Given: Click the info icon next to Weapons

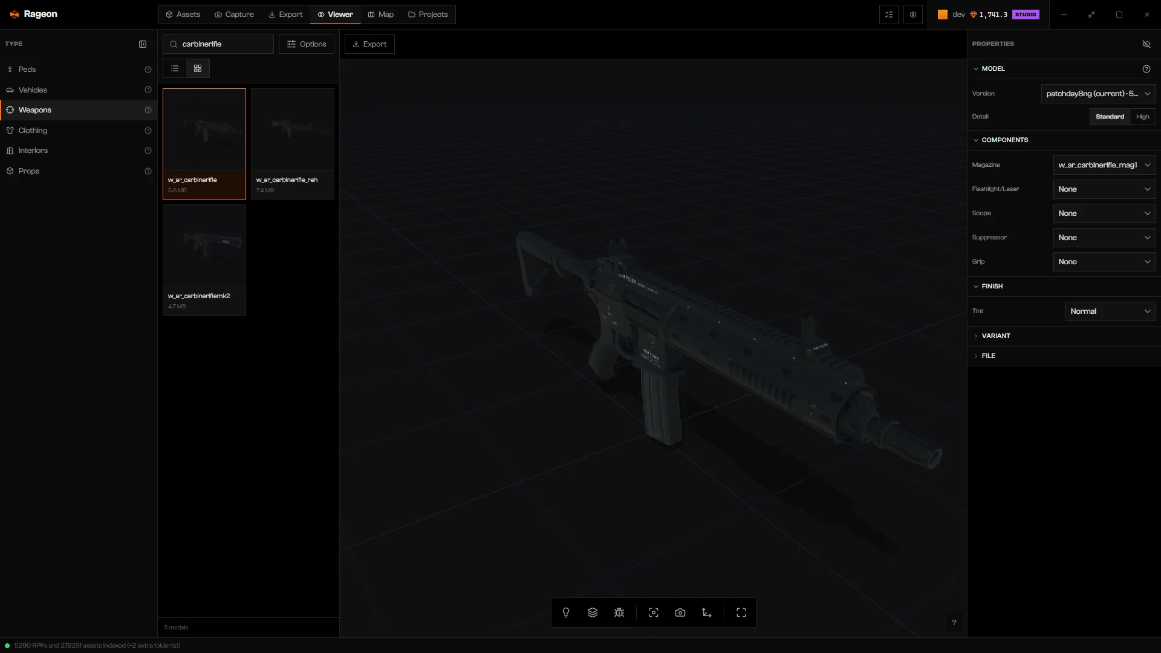Looking at the screenshot, I should point(148,110).
